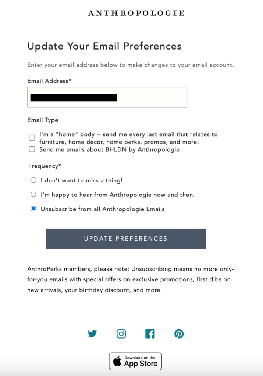The image size is (263, 376).
Task: Check the "home" body emails checkbox
Action: coord(32,138)
